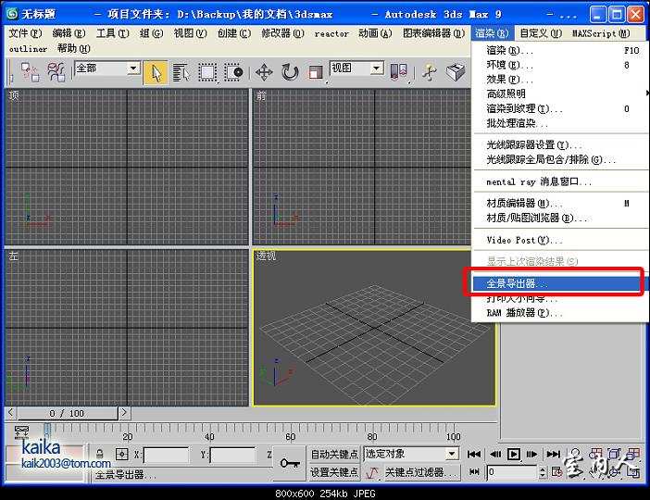
Task: Open the 修改器(O) menu
Action: pyautogui.click(x=282, y=33)
